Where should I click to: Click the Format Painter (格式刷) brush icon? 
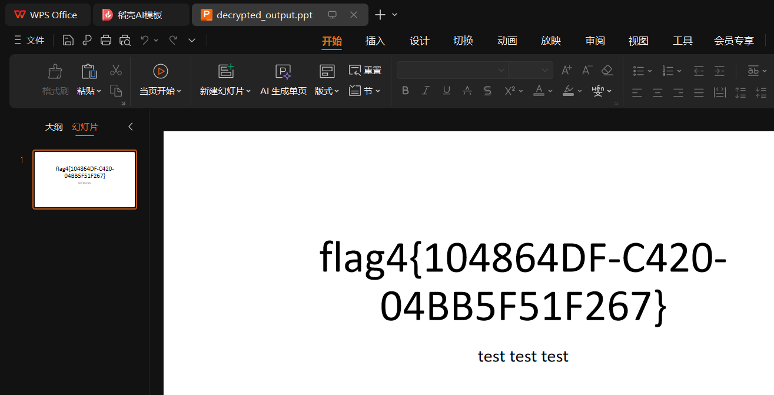(55, 72)
